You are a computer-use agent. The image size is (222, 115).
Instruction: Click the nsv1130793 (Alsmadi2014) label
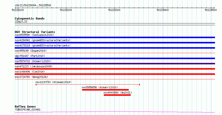click(x=53, y=82)
